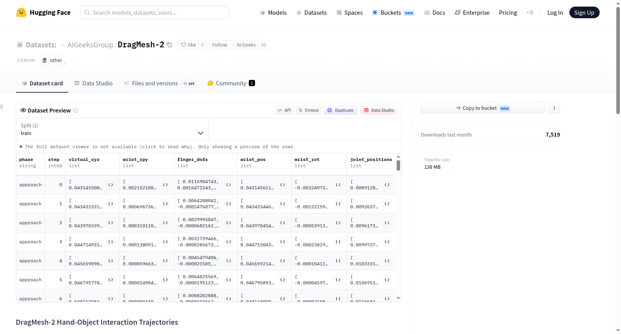
Task: Expand wrist_rpy cell in step 0 row
Action: [x=165, y=185]
